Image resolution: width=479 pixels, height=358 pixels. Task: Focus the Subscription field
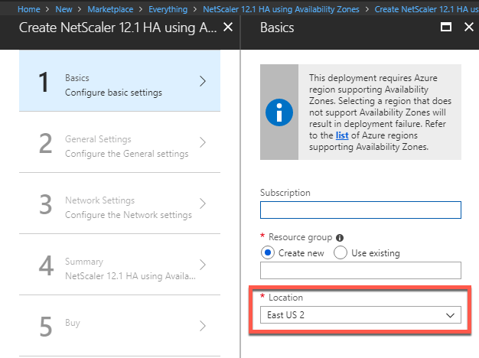point(360,210)
